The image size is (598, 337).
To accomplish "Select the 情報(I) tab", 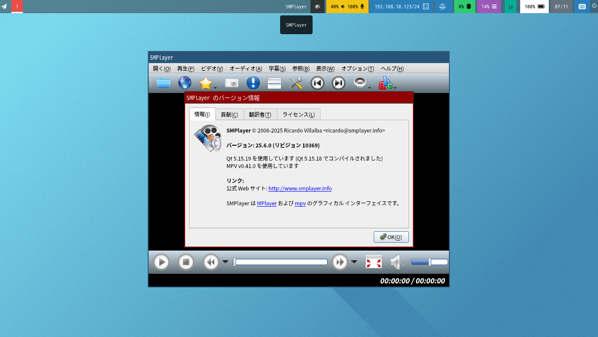I will (x=202, y=114).
